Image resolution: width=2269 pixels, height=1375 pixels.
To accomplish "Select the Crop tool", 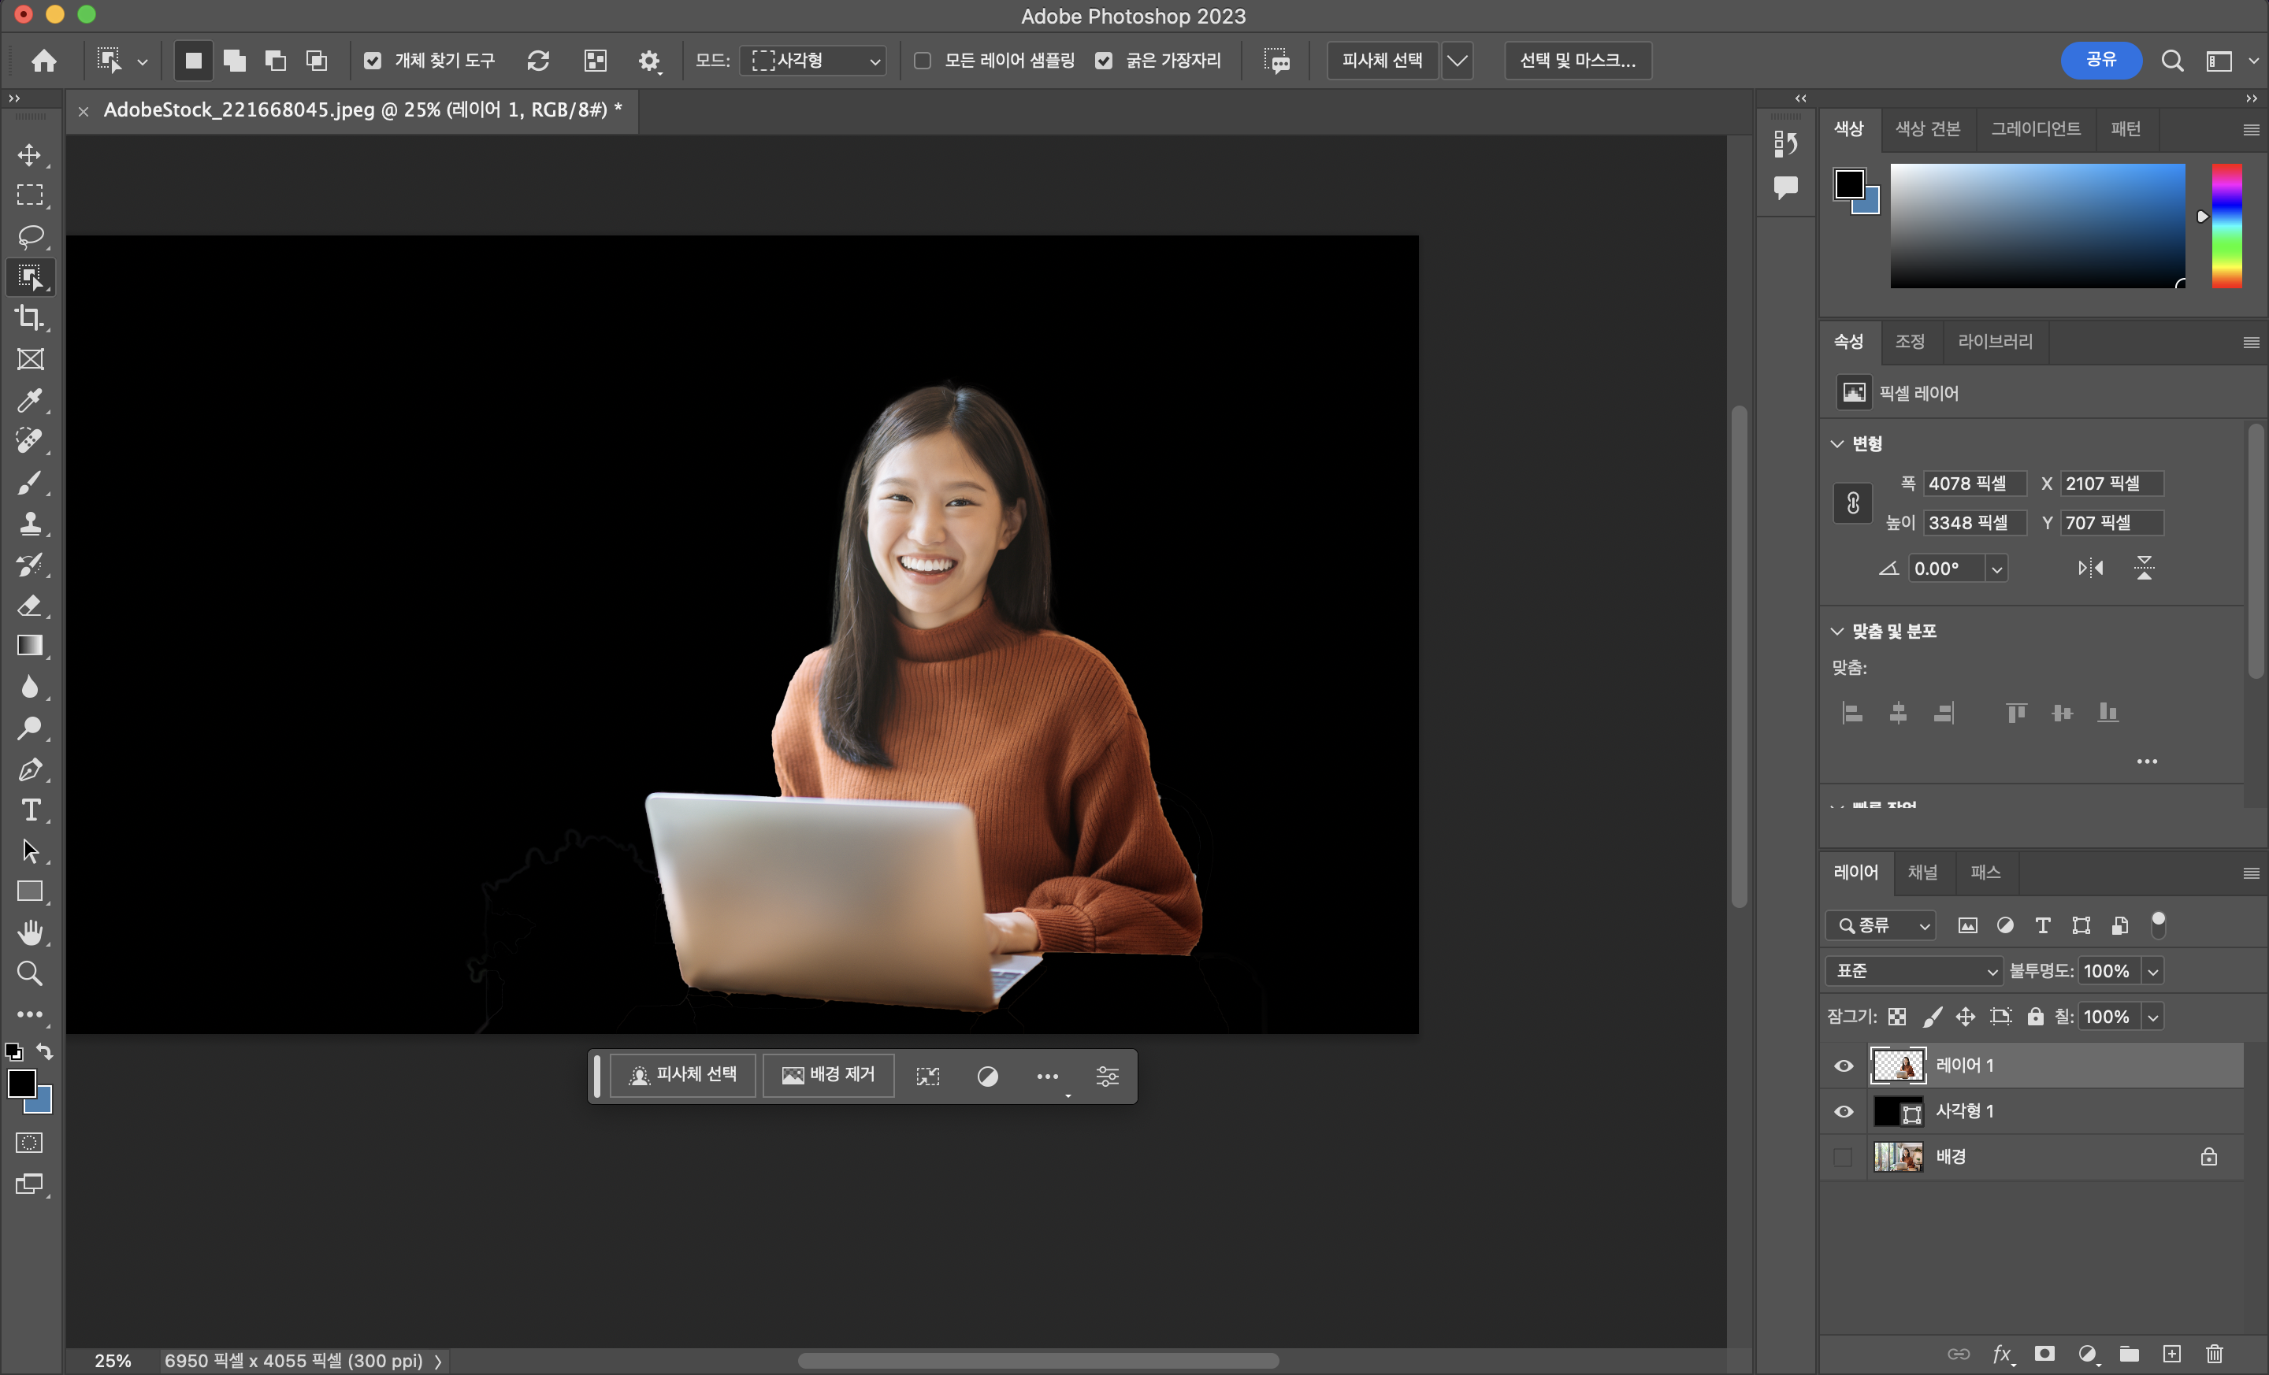I will pyautogui.click(x=29, y=317).
